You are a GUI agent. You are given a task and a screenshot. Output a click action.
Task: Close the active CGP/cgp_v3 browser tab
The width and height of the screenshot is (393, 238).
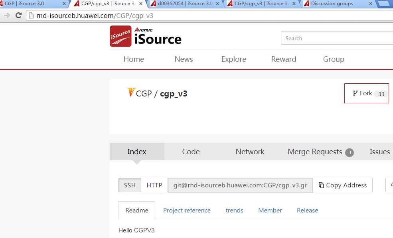click(141, 4)
